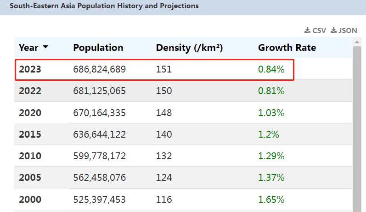Toggle the sort arrow beside Year

[x=45, y=47]
